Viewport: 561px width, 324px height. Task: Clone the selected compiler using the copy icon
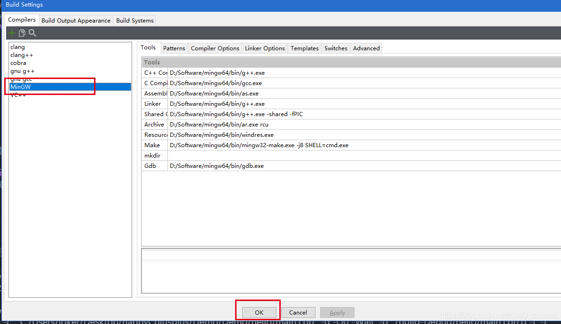(22, 33)
